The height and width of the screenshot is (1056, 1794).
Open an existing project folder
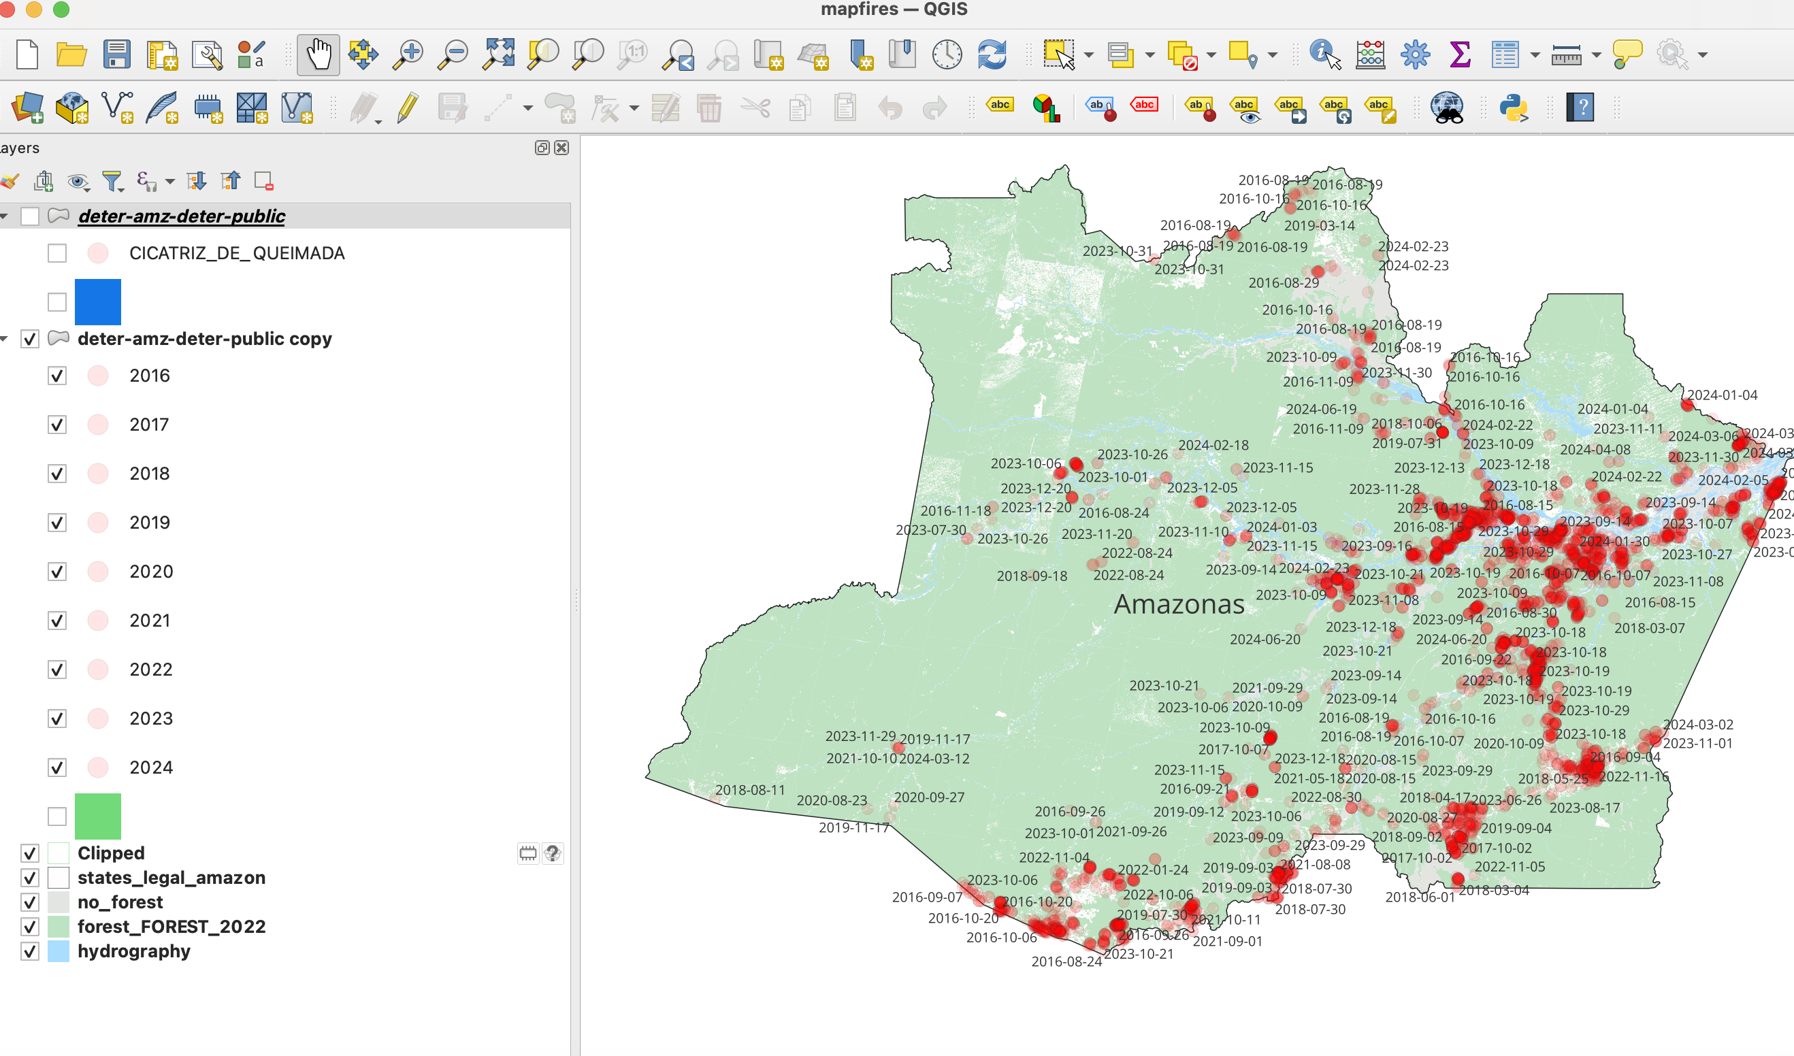tap(71, 55)
